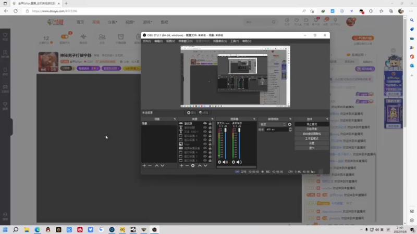Click the 麦克风/Aux volume slider
The image size is (417, 234).
click(x=226, y=144)
